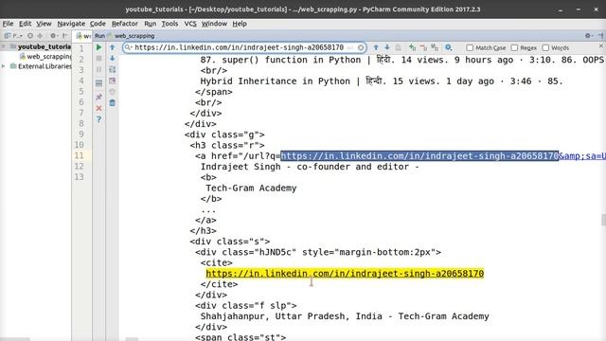Click the Pause Output icon
606x341 pixels.
[98, 69]
